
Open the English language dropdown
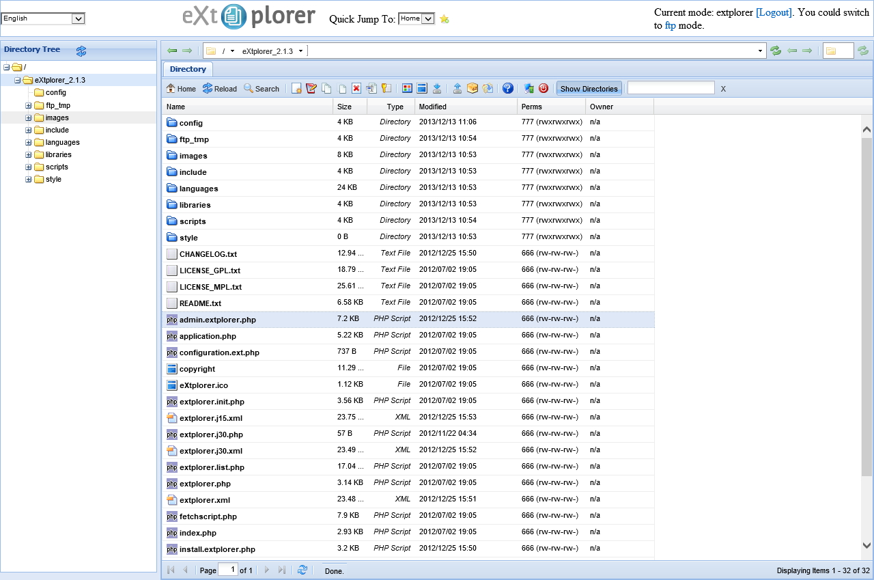43,18
